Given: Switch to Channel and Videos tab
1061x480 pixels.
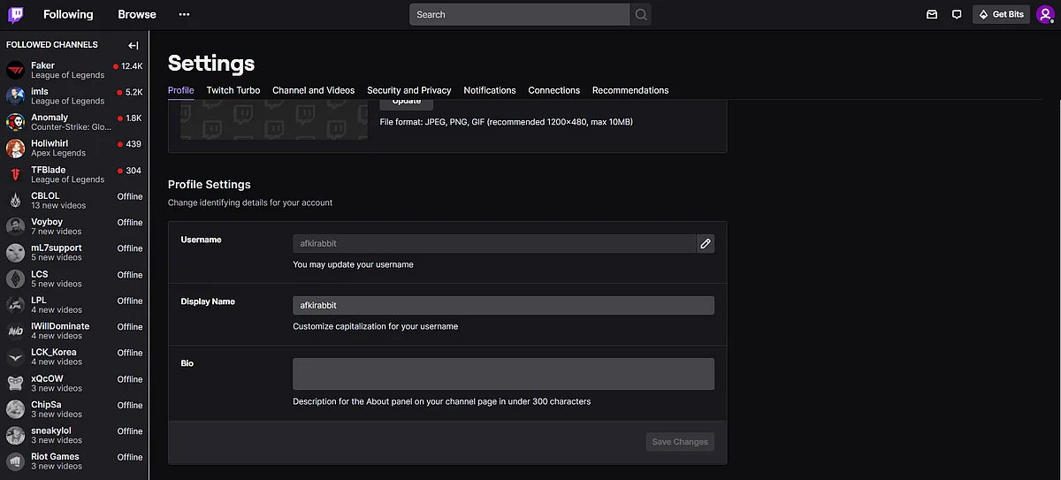Looking at the screenshot, I should (313, 90).
